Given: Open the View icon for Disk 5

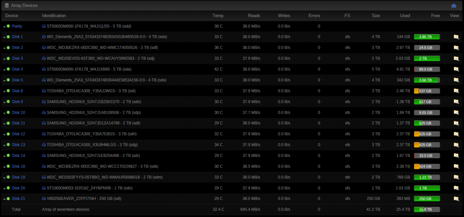Looking at the screenshot, I should [456, 80].
